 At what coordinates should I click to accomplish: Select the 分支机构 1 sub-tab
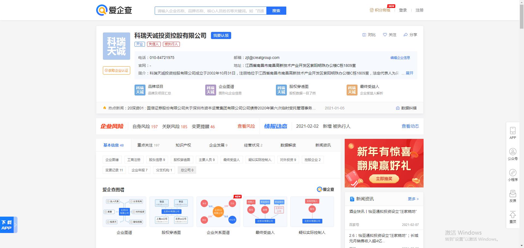click(x=164, y=170)
